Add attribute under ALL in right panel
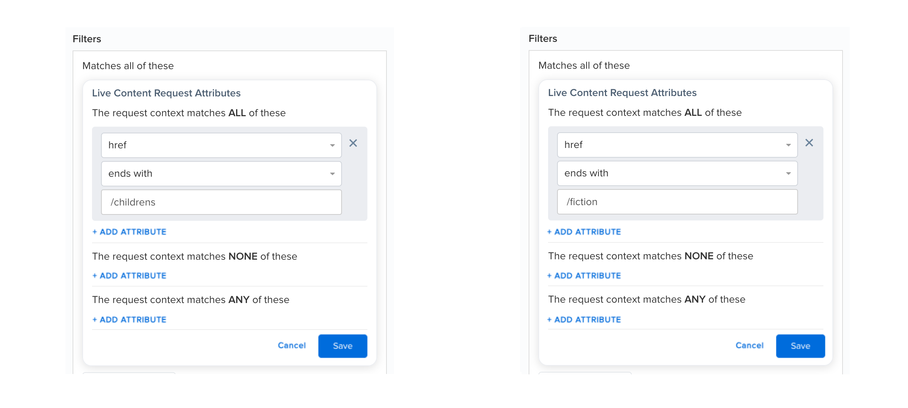Viewport: 908px width, 408px height. (584, 232)
